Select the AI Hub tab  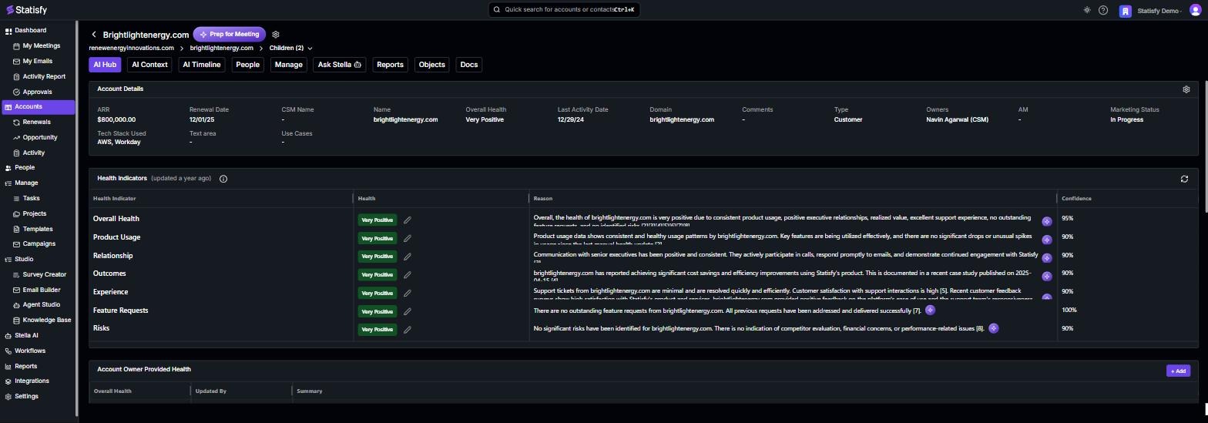(x=105, y=65)
